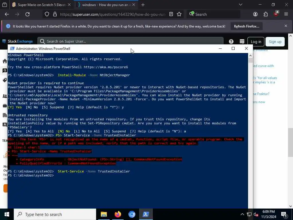Click the PowerShell title bar icon

[12, 49]
